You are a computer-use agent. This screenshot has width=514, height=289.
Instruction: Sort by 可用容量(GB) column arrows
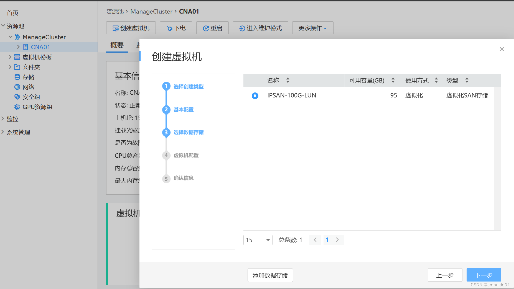pos(393,80)
